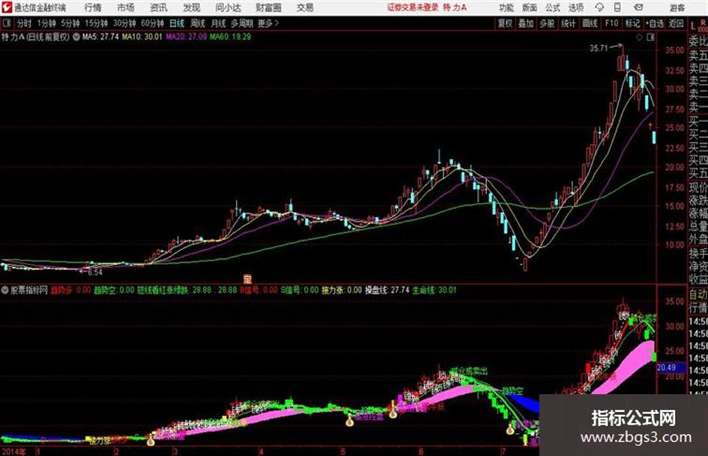Open the 市场 menu
Screen dimensions: 708x456
[x=126, y=7]
